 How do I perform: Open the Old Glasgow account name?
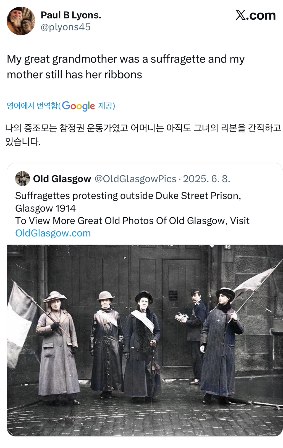click(62, 179)
